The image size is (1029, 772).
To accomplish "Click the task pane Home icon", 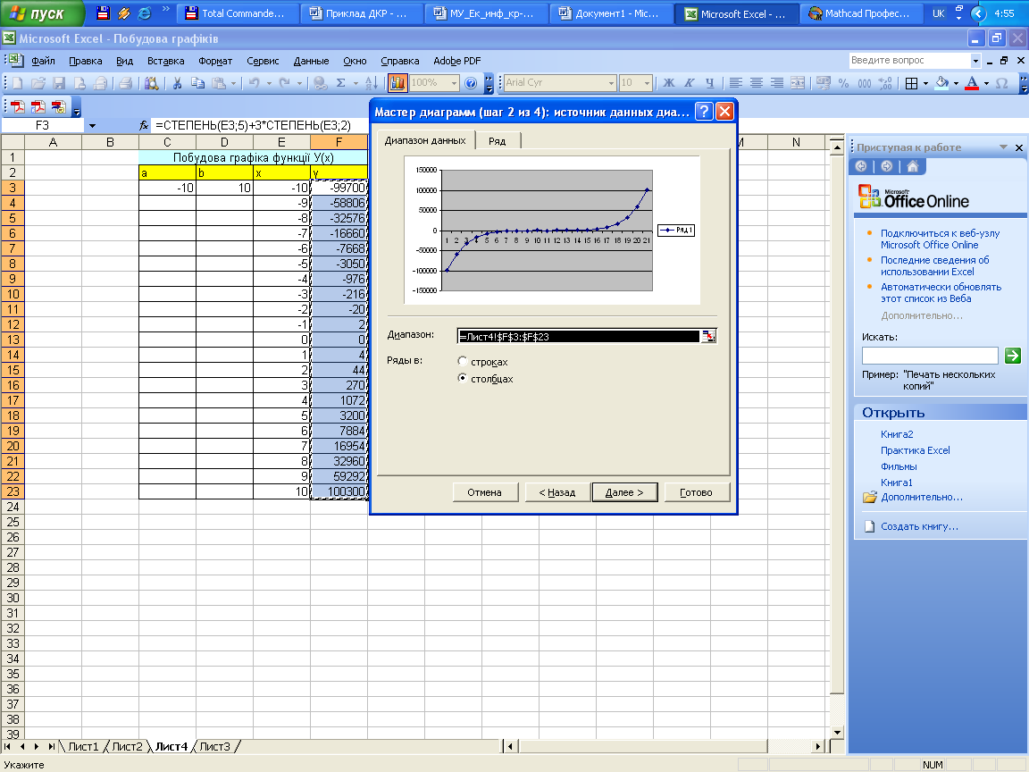I will coord(912,167).
